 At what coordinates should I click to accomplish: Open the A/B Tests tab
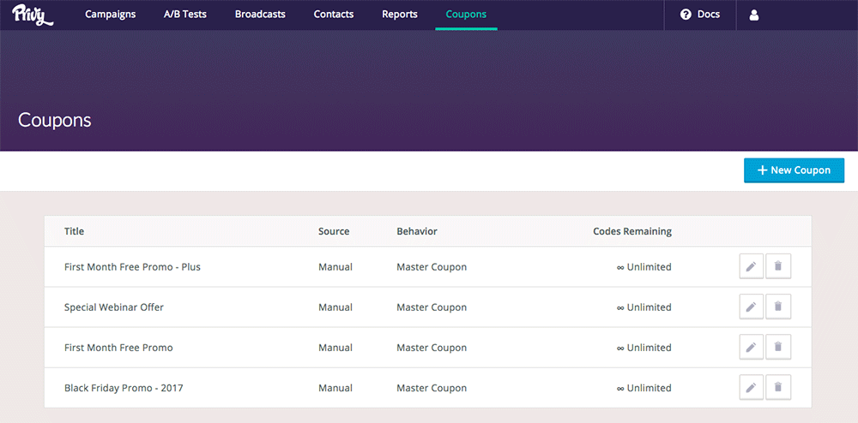click(x=185, y=15)
